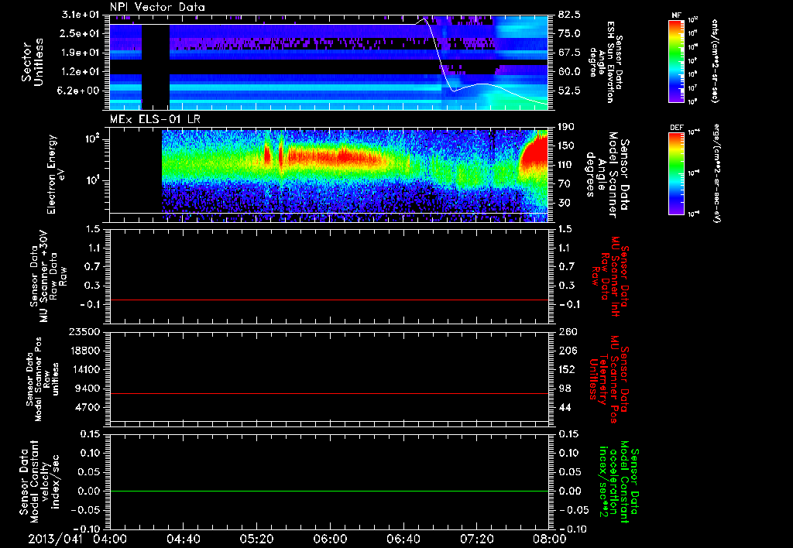Click the "67.5" sun elevation tick label
Screen dimensions: 793x548
pyautogui.click(x=570, y=53)
